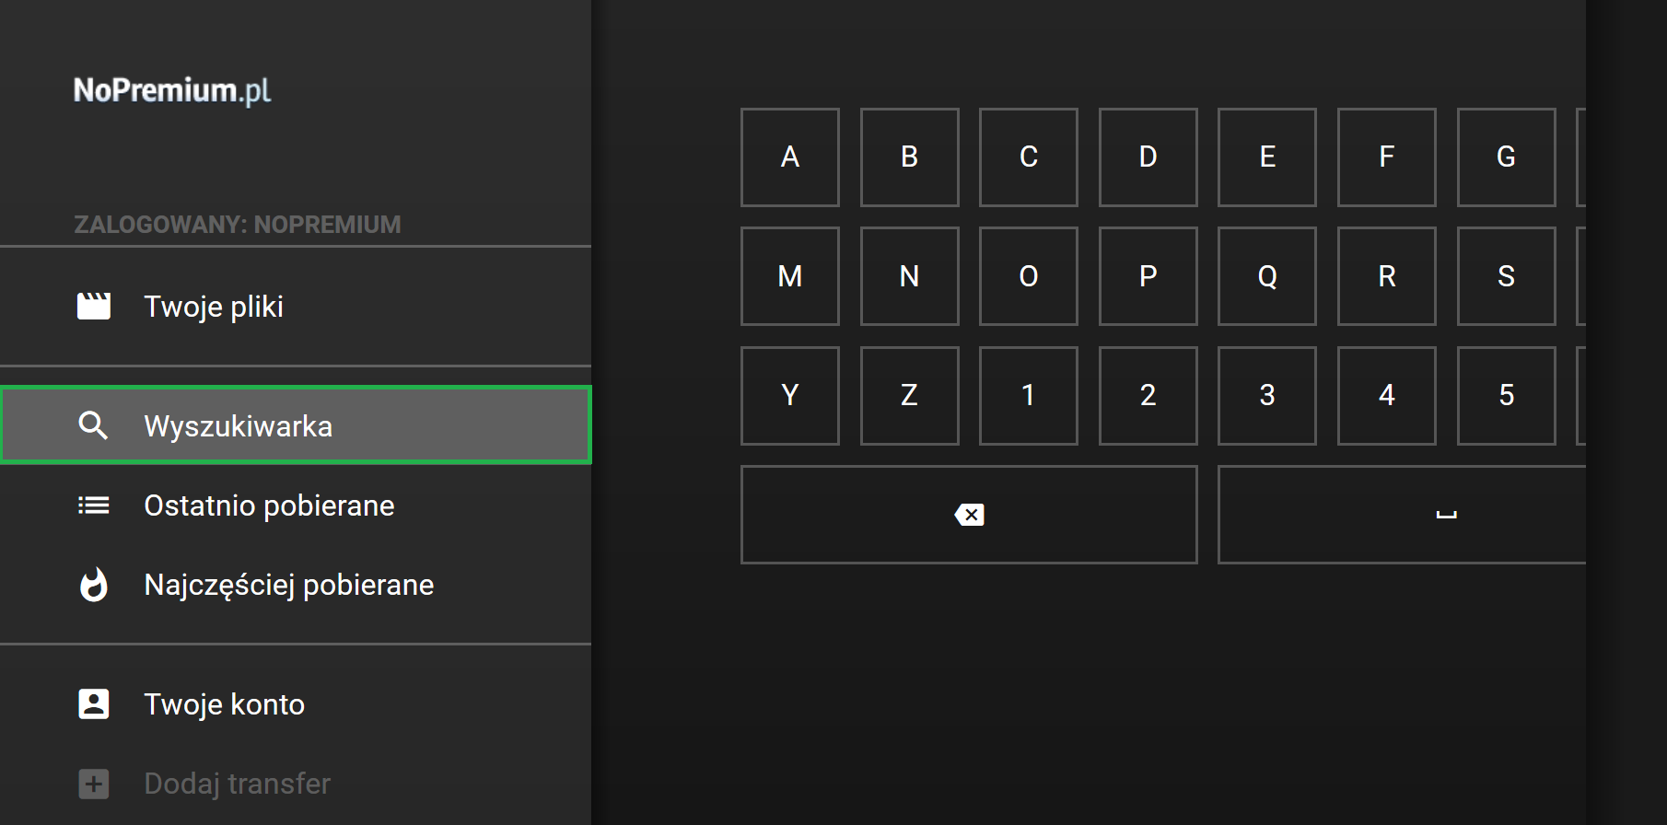
Task: Open the Twoje pliki menu item
Action: [296, 307]
